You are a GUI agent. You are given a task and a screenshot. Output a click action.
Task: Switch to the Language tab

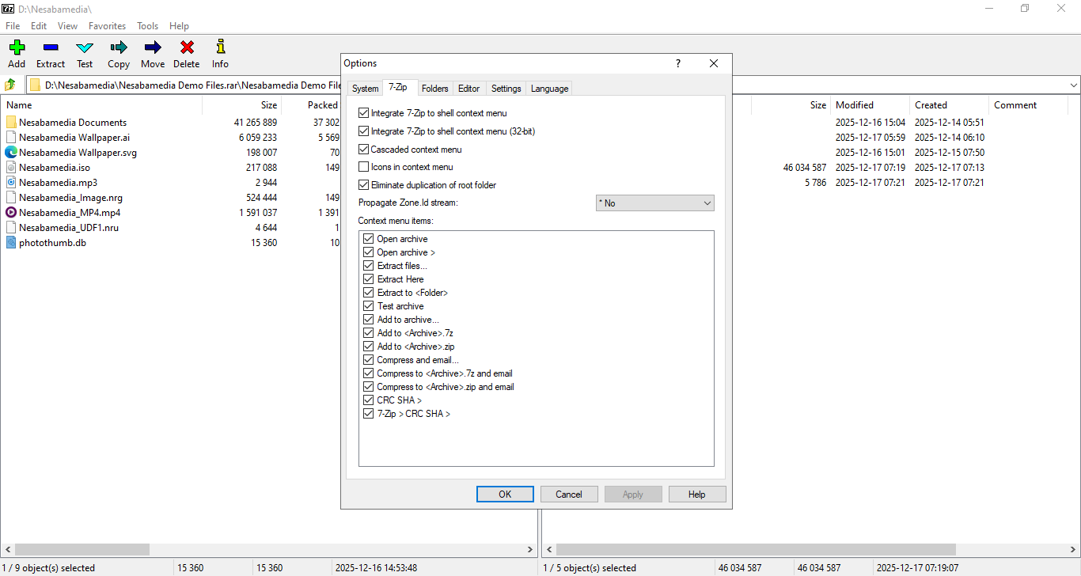(549, 89)
